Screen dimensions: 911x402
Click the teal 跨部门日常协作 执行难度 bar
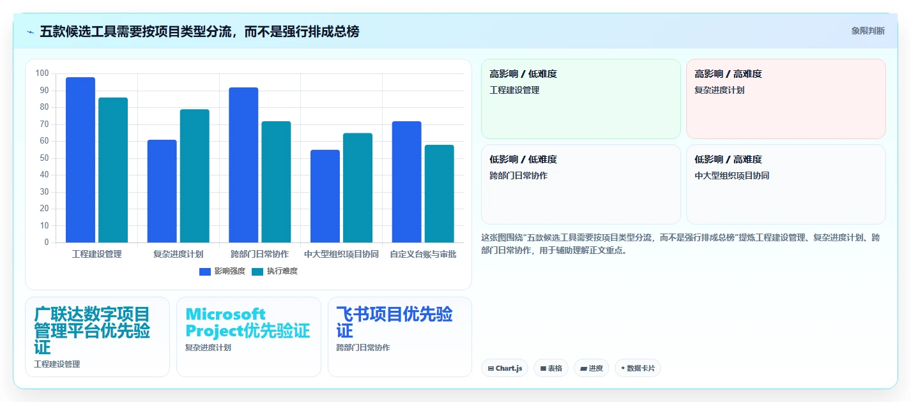pyautogui.click(x=277, y=182)
